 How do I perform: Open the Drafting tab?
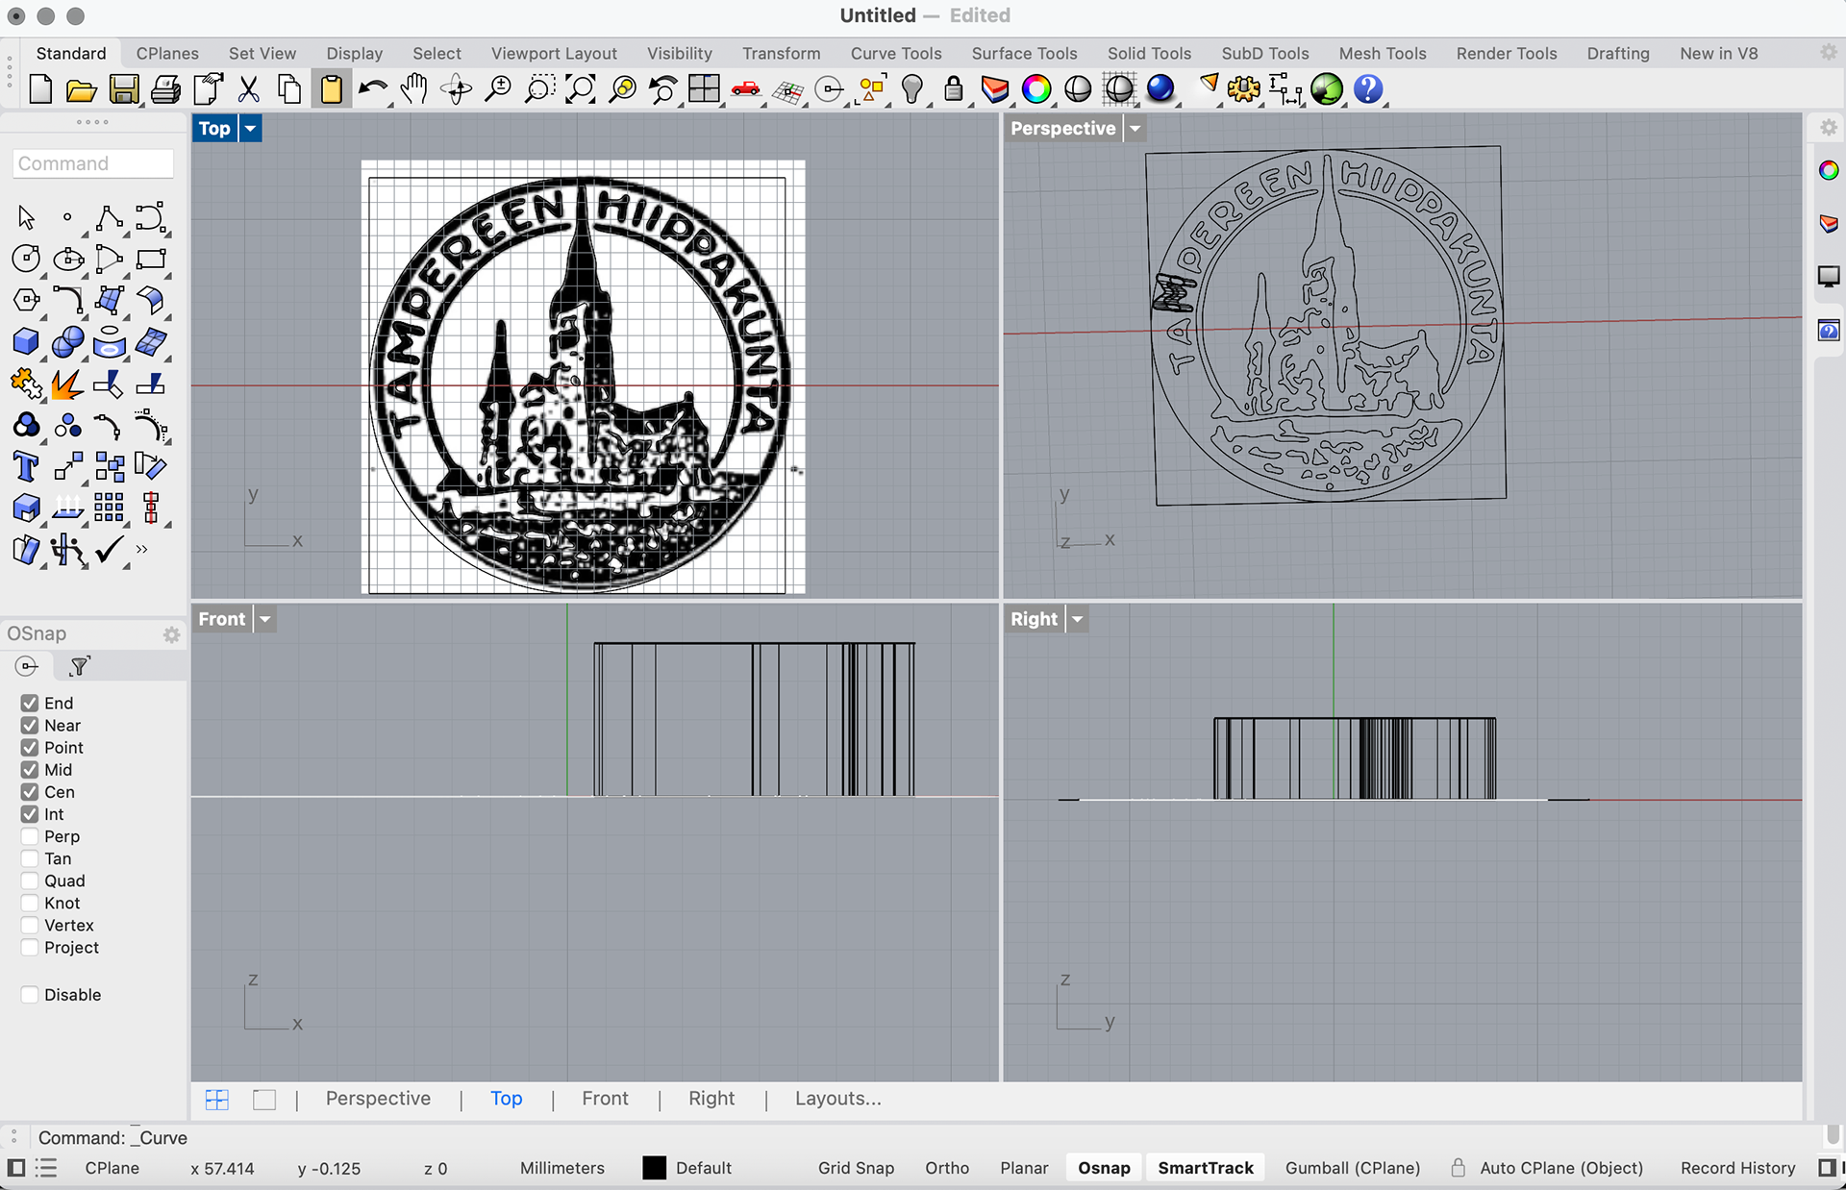tap(1617, 54)
